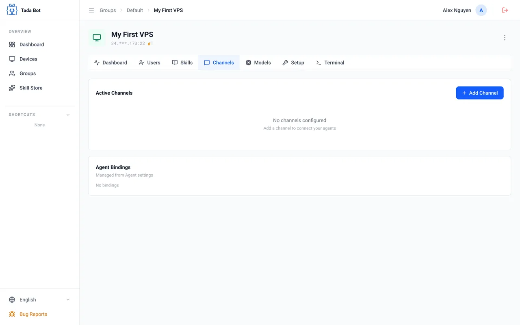Screen dimensions: 520x325
Task: Open the Setup tab
Action: pyautogui.click(x=293, y=63)
